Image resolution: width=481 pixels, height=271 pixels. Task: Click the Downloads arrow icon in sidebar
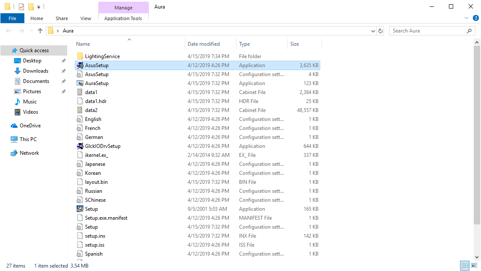coord(18,71)
